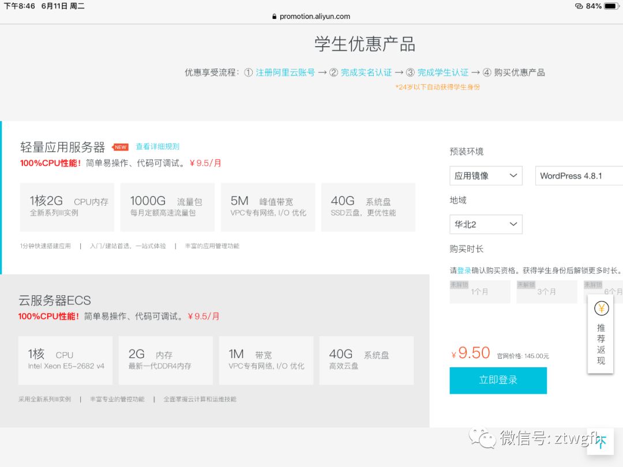The width and height of the screenshot is (623, 467).
Task: Click 丰富专业的管控功能 feature text
Action: tap(117, 399)
